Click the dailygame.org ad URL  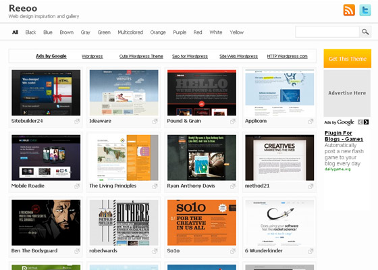pyautogui.click(x=337, y=169)
